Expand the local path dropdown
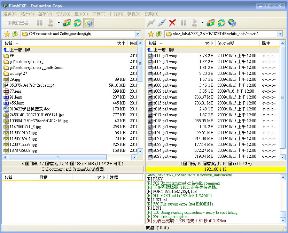The image size is (288, 233). click(x=138, y=34)
